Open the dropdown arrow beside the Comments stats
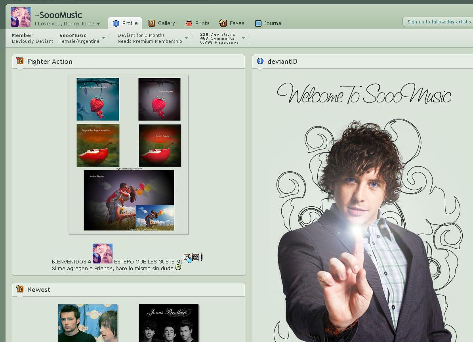This screenshot has height=342, width=473. (244, 38)
